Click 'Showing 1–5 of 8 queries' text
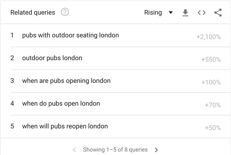The width and height of the screenshot is (231, 155). (x=115, y=150)
